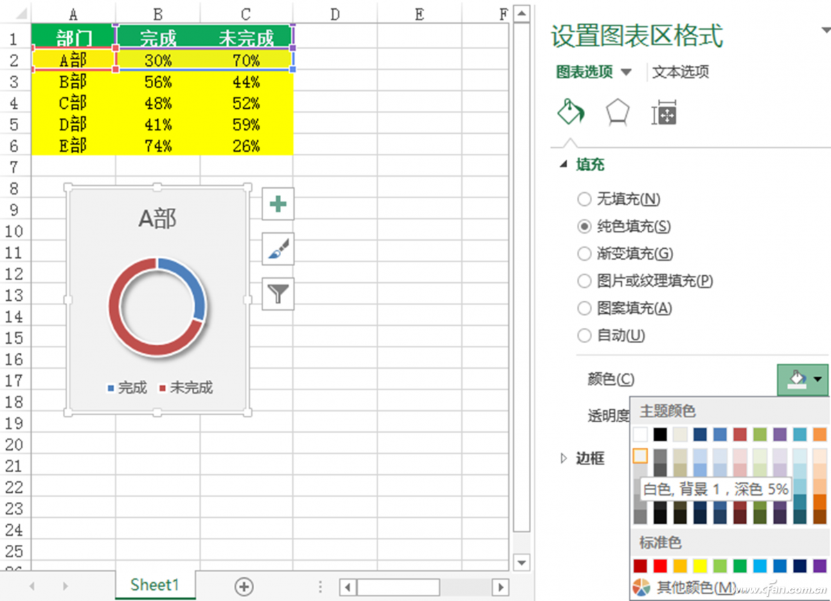Select header cell 未完成

247,37
